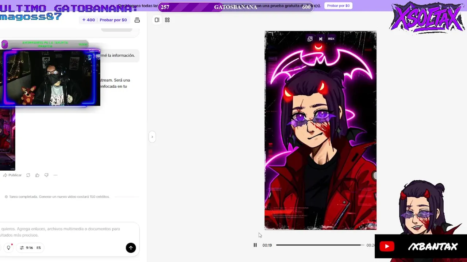The width and height of the screenshot is (467, 262).
Task: Open the hamburger menu beside Probar por $0
Action: coord(137,20)
